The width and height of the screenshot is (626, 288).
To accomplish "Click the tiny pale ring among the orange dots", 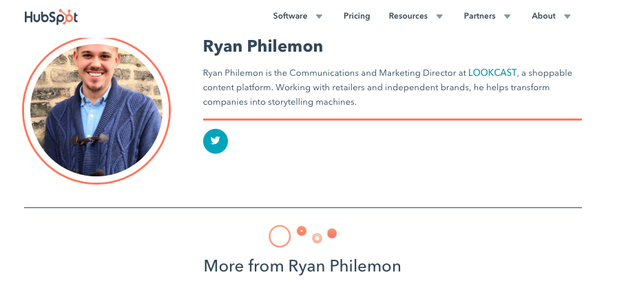I will click(317, 238).
